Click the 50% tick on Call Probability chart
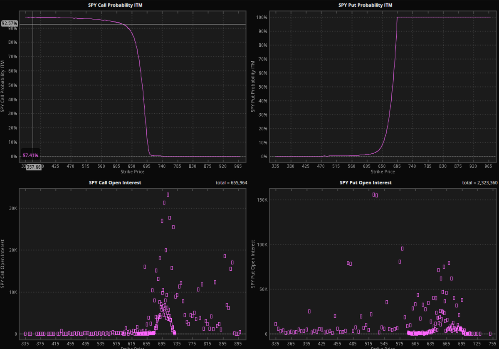Screen dimensions: 499x349 click(13, 85)
